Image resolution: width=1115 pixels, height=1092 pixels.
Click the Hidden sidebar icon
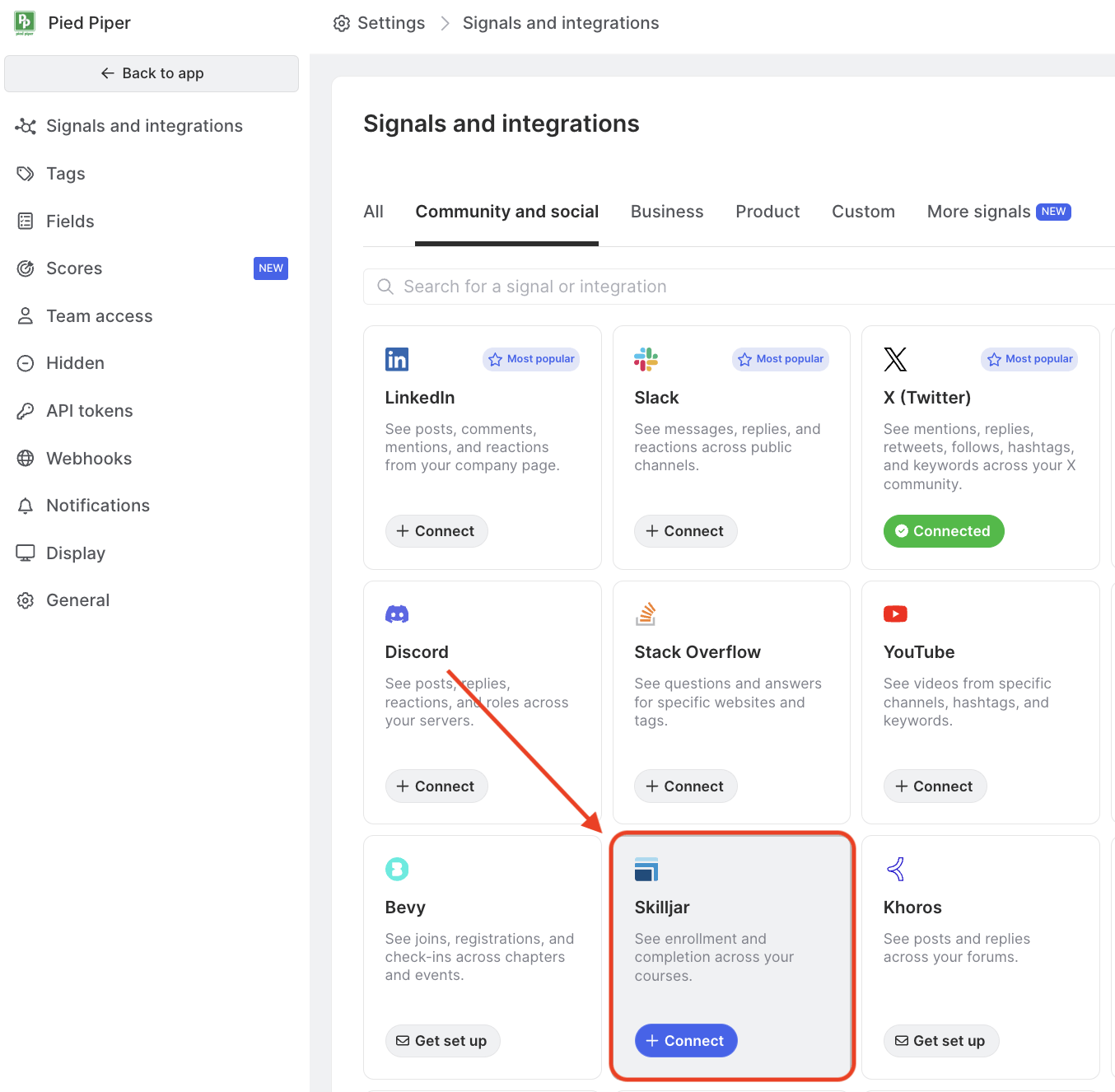(26, 363)
